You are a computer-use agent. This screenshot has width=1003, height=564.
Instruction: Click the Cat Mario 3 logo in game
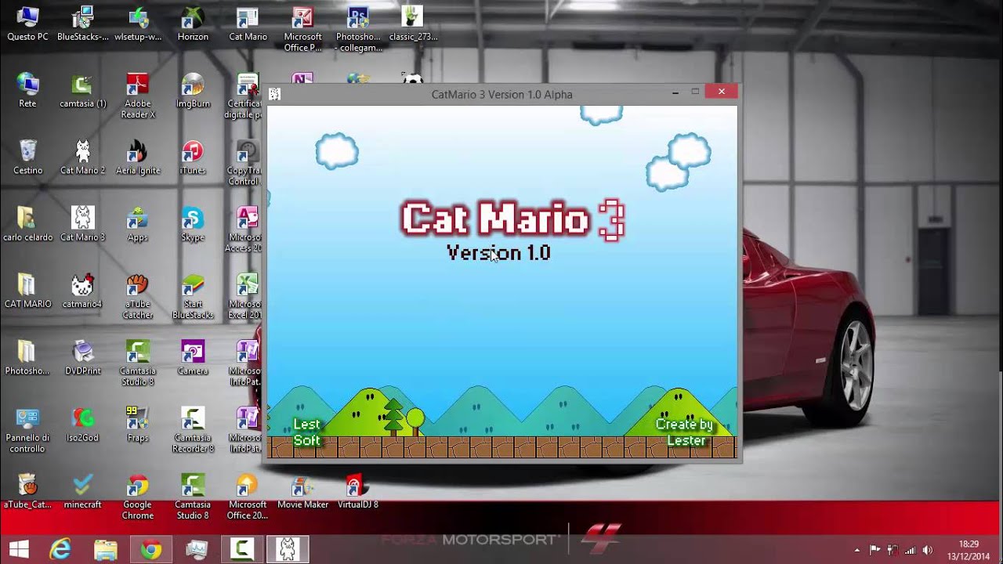coord(512,219)
